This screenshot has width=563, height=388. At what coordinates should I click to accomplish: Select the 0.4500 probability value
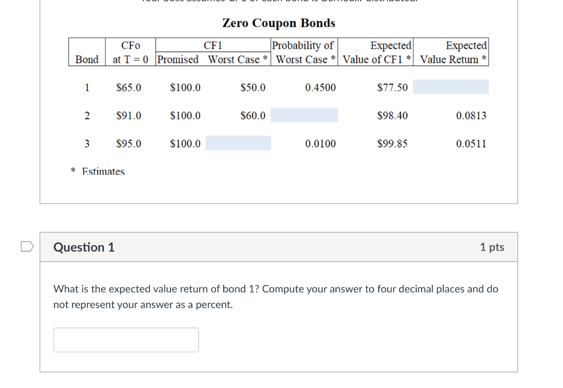click(x=320, y=87)
